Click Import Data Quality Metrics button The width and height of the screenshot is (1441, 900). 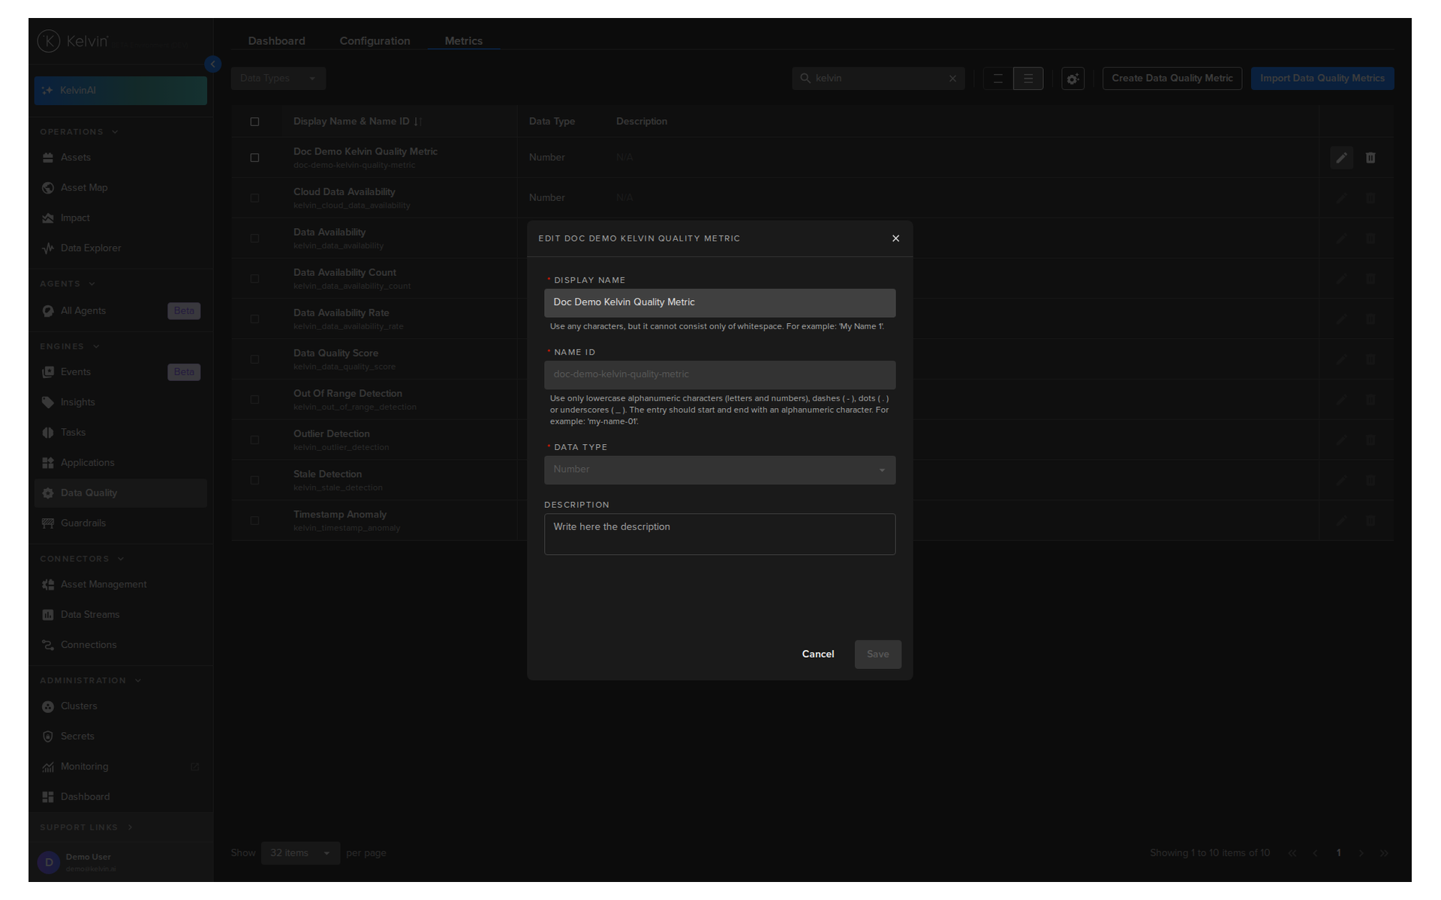(x=1322, y=79)
